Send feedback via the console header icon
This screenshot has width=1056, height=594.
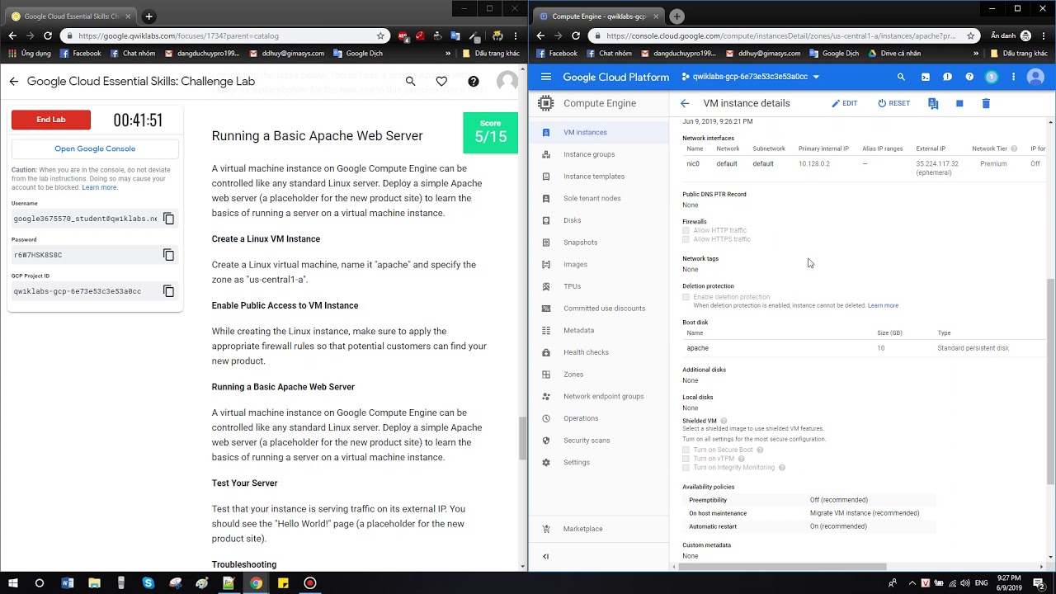point(947,77)
